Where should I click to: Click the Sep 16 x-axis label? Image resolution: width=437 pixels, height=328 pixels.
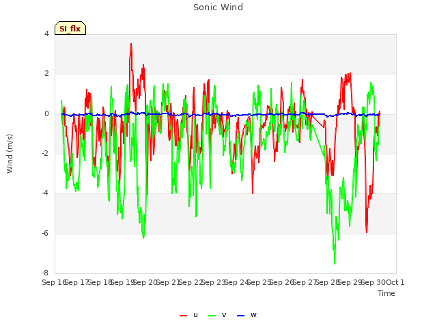[x=53, y=282]
